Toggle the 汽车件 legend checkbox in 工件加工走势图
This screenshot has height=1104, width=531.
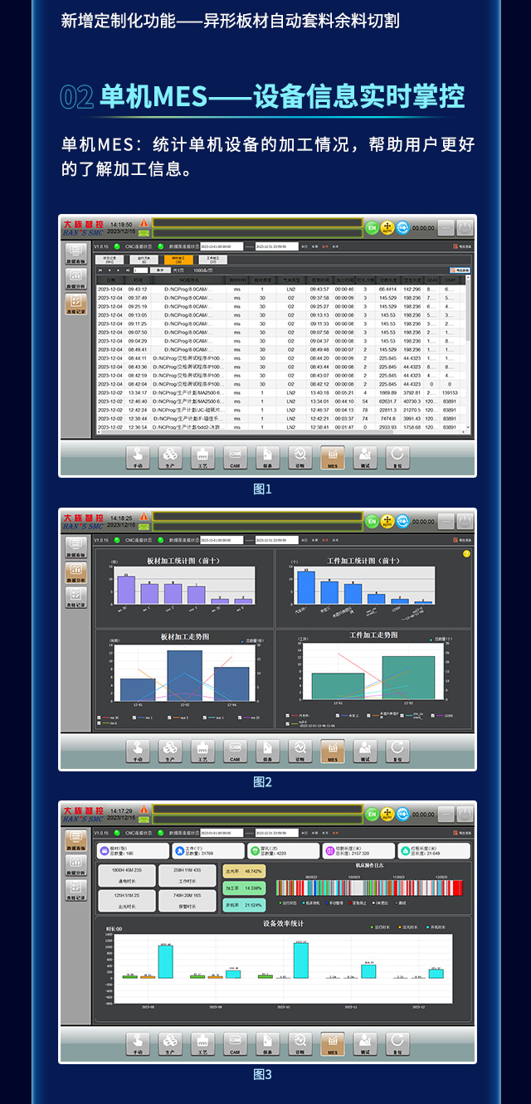[x=289, y=714]
